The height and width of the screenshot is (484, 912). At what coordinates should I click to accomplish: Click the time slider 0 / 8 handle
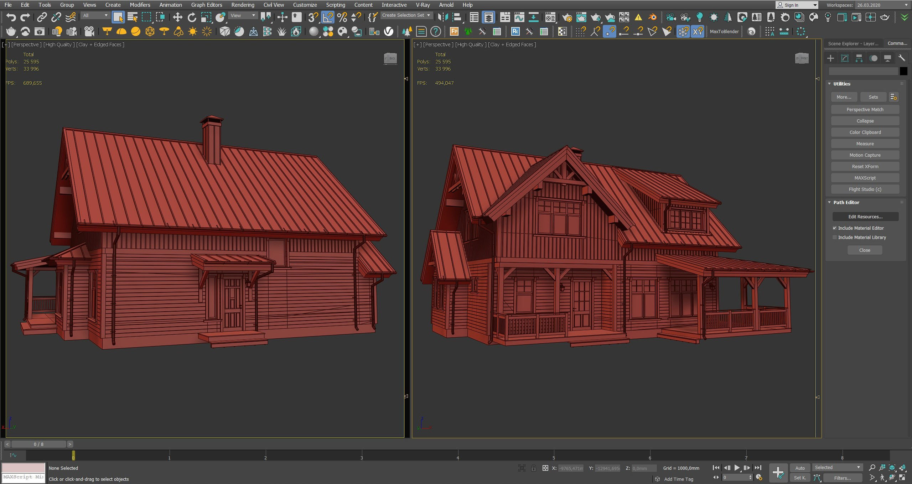(x=38, y=444)
